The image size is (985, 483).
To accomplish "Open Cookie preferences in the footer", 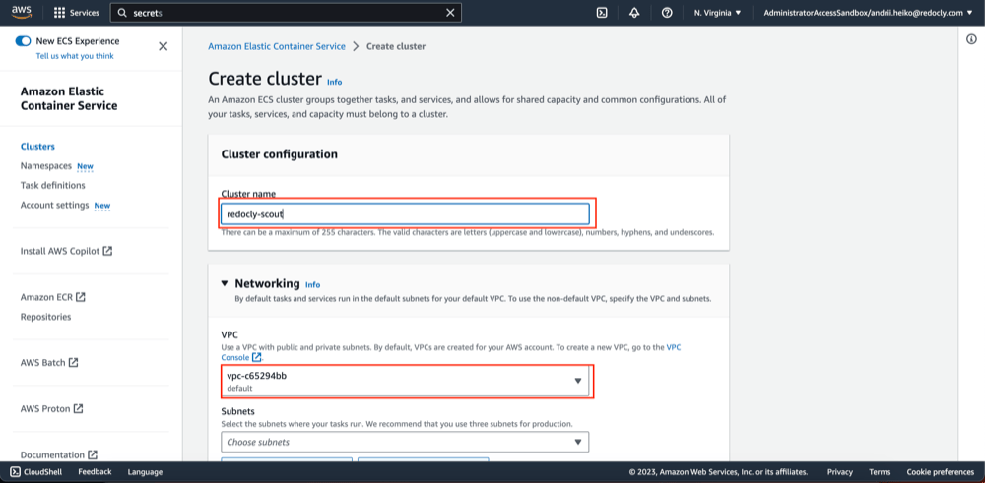I will point(941,472).
